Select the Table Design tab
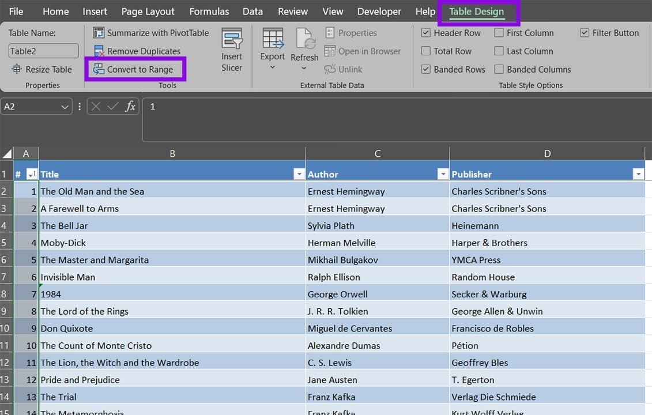652x415 pixels. [x=477, y=12]
